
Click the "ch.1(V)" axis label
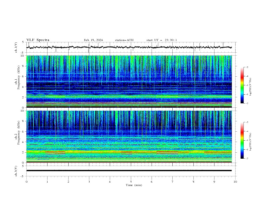click(16, 47)
